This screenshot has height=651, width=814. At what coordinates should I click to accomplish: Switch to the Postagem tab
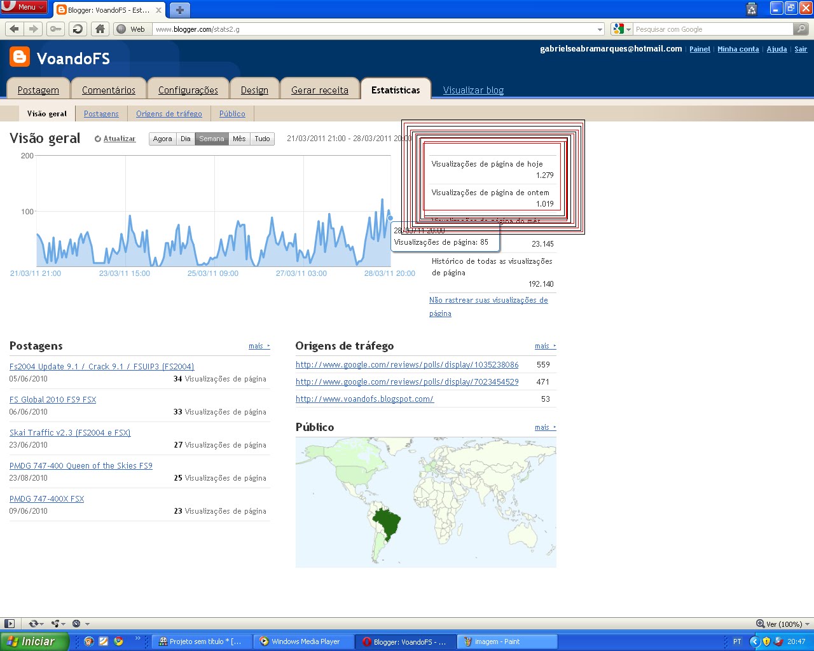click(38, 90)
